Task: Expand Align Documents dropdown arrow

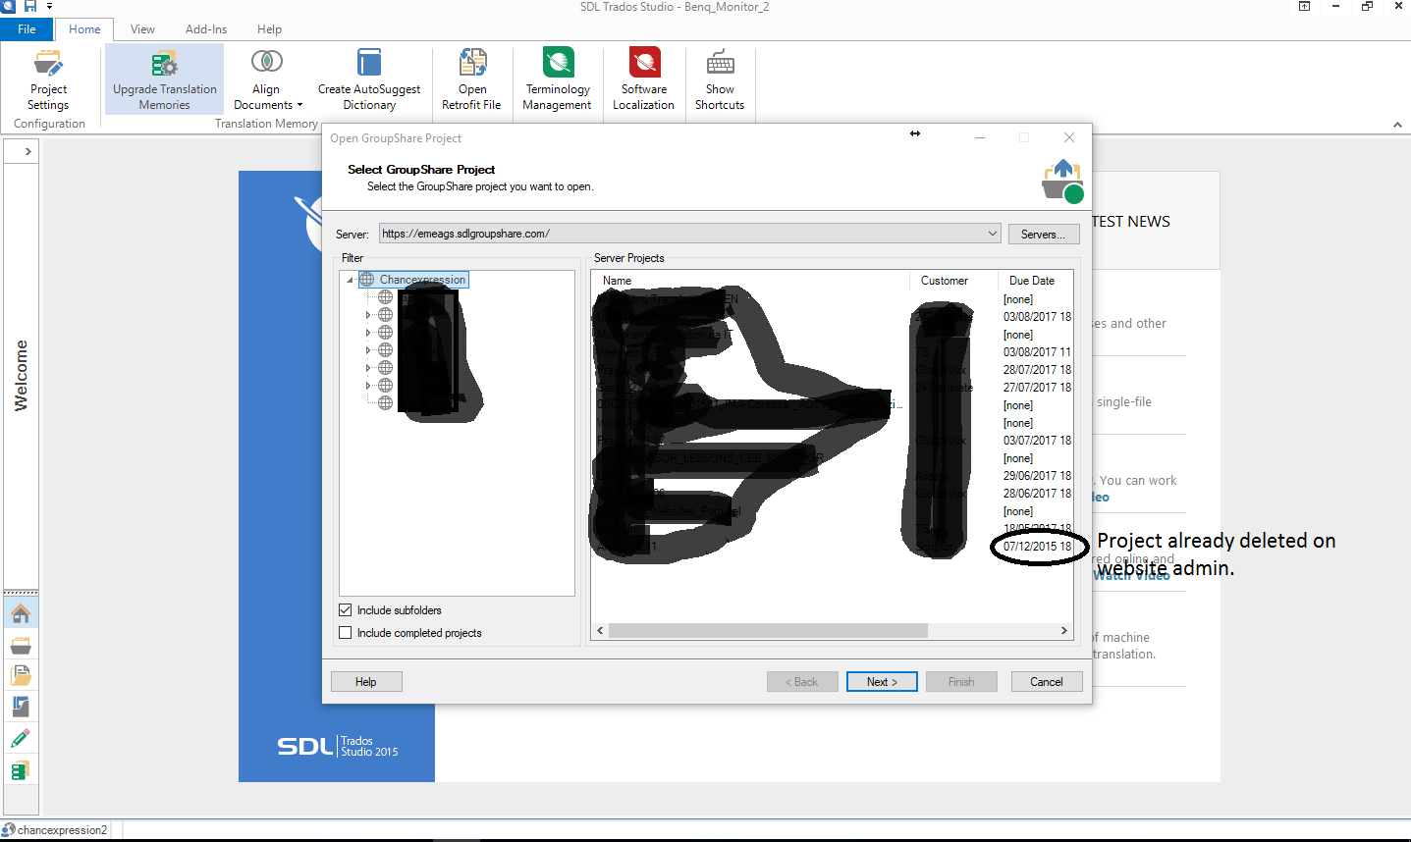Action: click(299, 105)
